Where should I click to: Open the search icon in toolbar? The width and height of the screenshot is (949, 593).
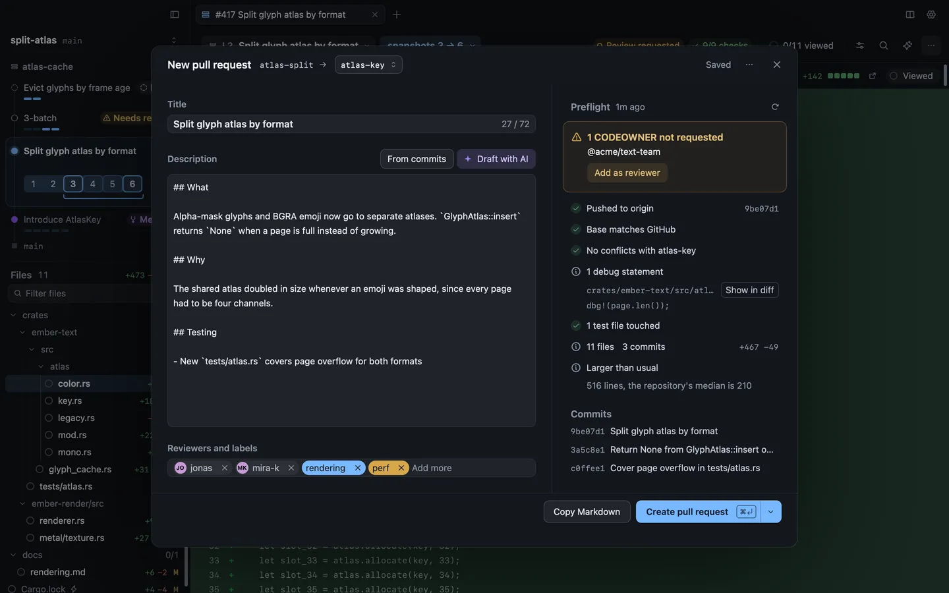[x=884, y=45]
